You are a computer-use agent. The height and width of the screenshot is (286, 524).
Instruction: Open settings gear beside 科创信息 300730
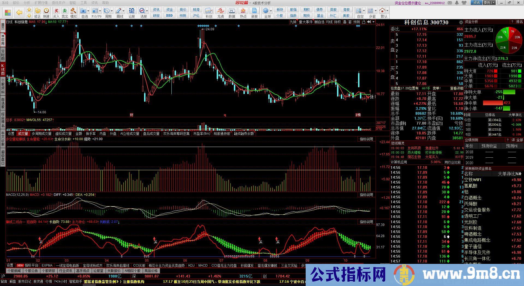click(461, 22)
